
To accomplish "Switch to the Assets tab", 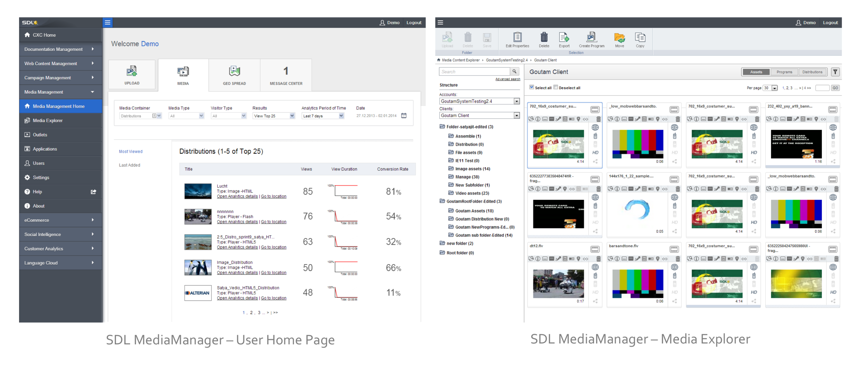I will pos(756,72).
